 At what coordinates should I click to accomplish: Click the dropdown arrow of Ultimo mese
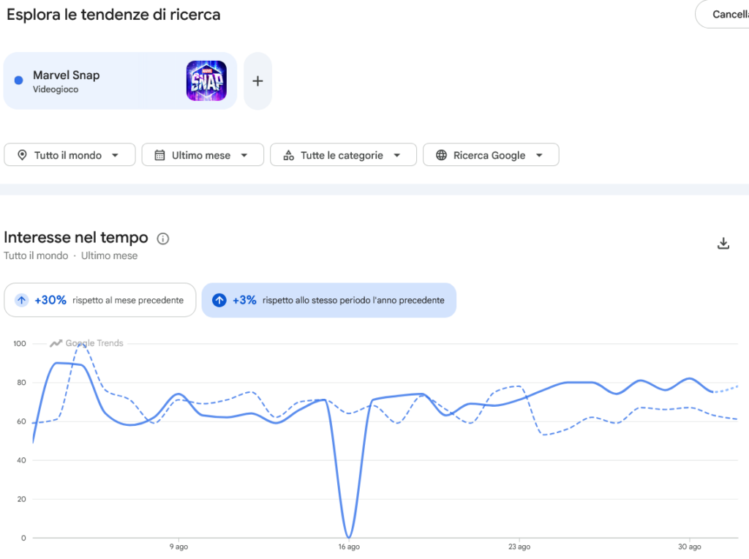click(244, 155)
